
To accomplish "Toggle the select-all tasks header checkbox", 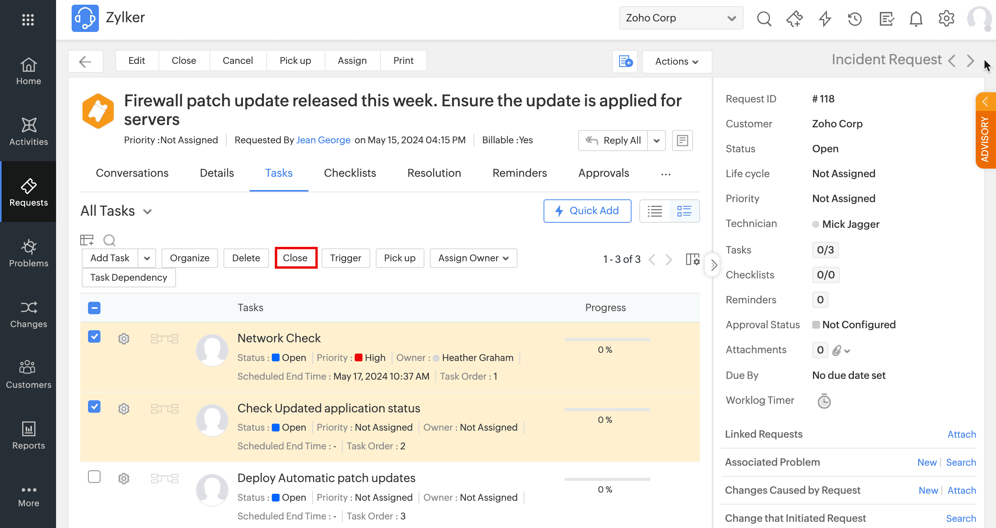I will [x=94, y=308].
